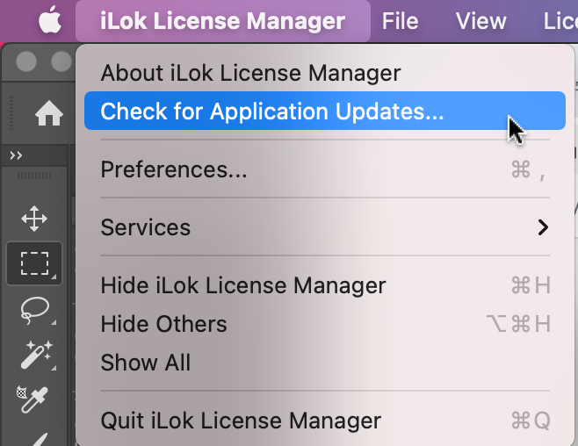Select the Move tool
This screenshot has height=446, width=578.
click(x=34, y=219)
